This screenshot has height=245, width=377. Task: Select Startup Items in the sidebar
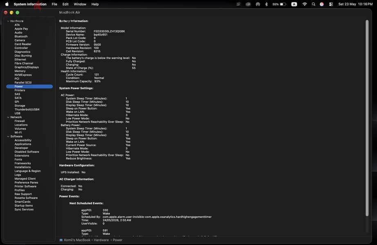pos(24,206)
